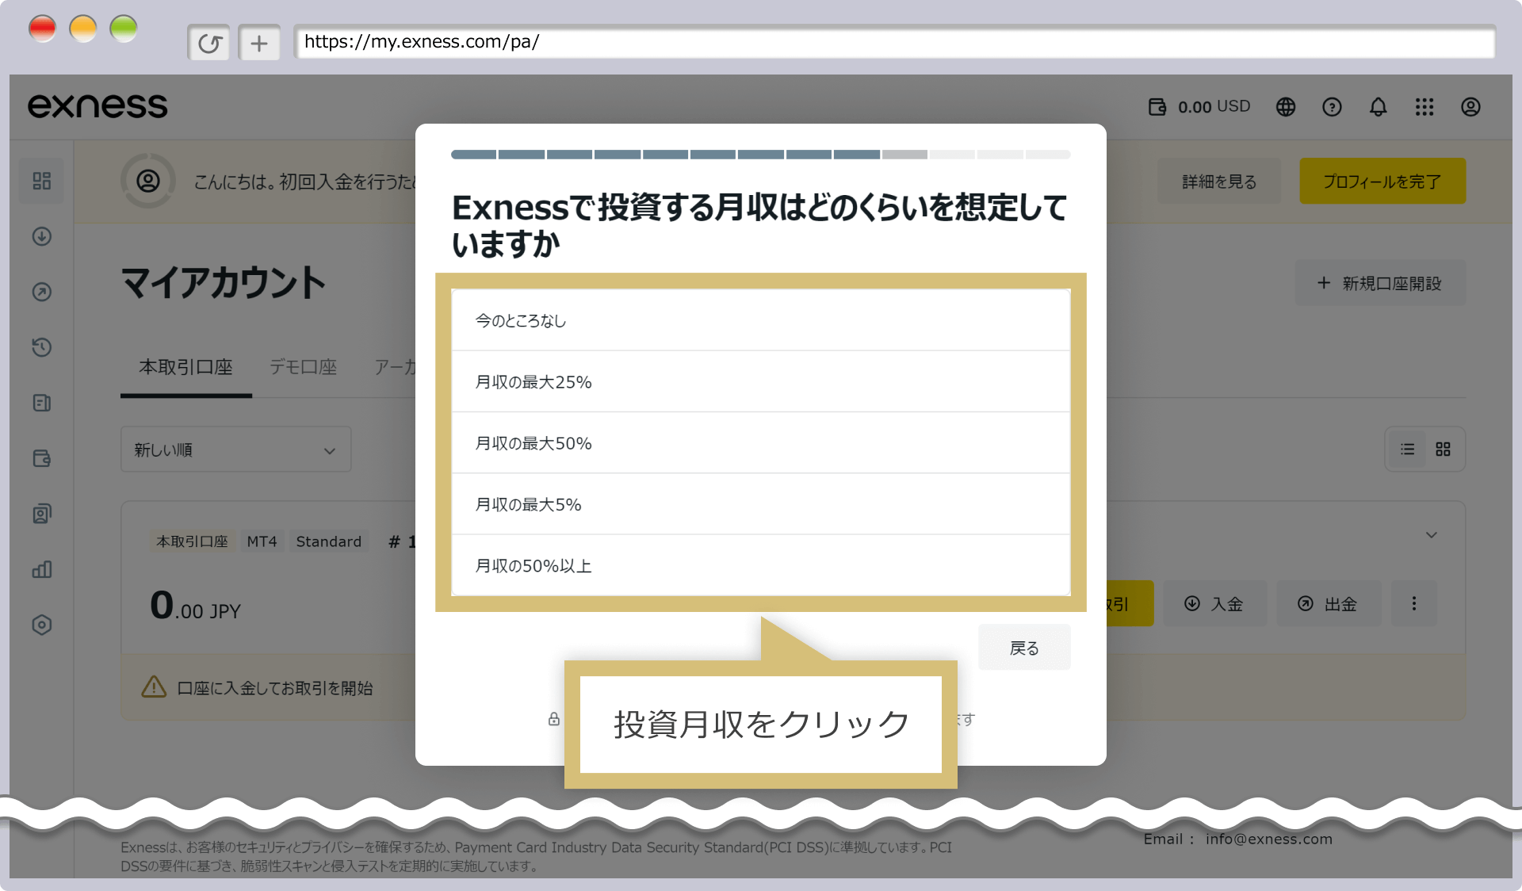Open the help question mark icon
Image resolution: width=1522 pixels, height=891 pixels.
tap(1332, 107)
